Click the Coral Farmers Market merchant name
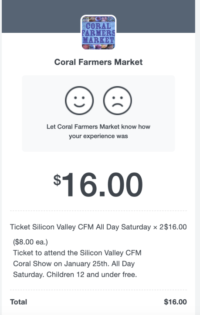 pyautogui.click(x=98, y=62)
